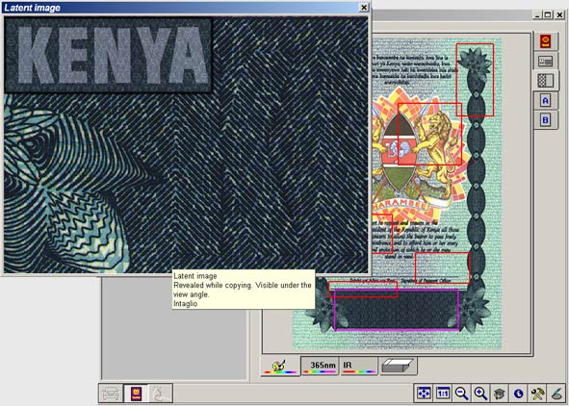Click the fit-to-window view icon
The width and height of the screenshot is (569, 406).
click(x=424, y=393)
